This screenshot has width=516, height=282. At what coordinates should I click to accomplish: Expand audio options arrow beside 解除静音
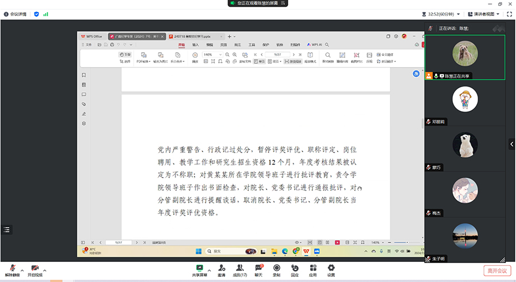coord(22,269)
